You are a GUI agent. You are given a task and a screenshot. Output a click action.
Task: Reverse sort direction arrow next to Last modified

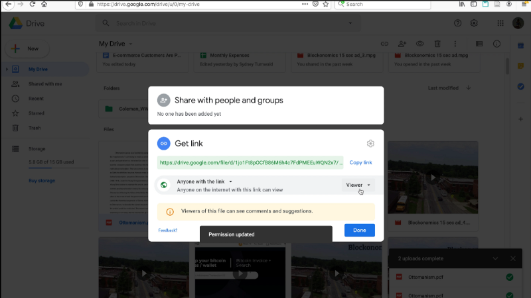pos(469,88)
